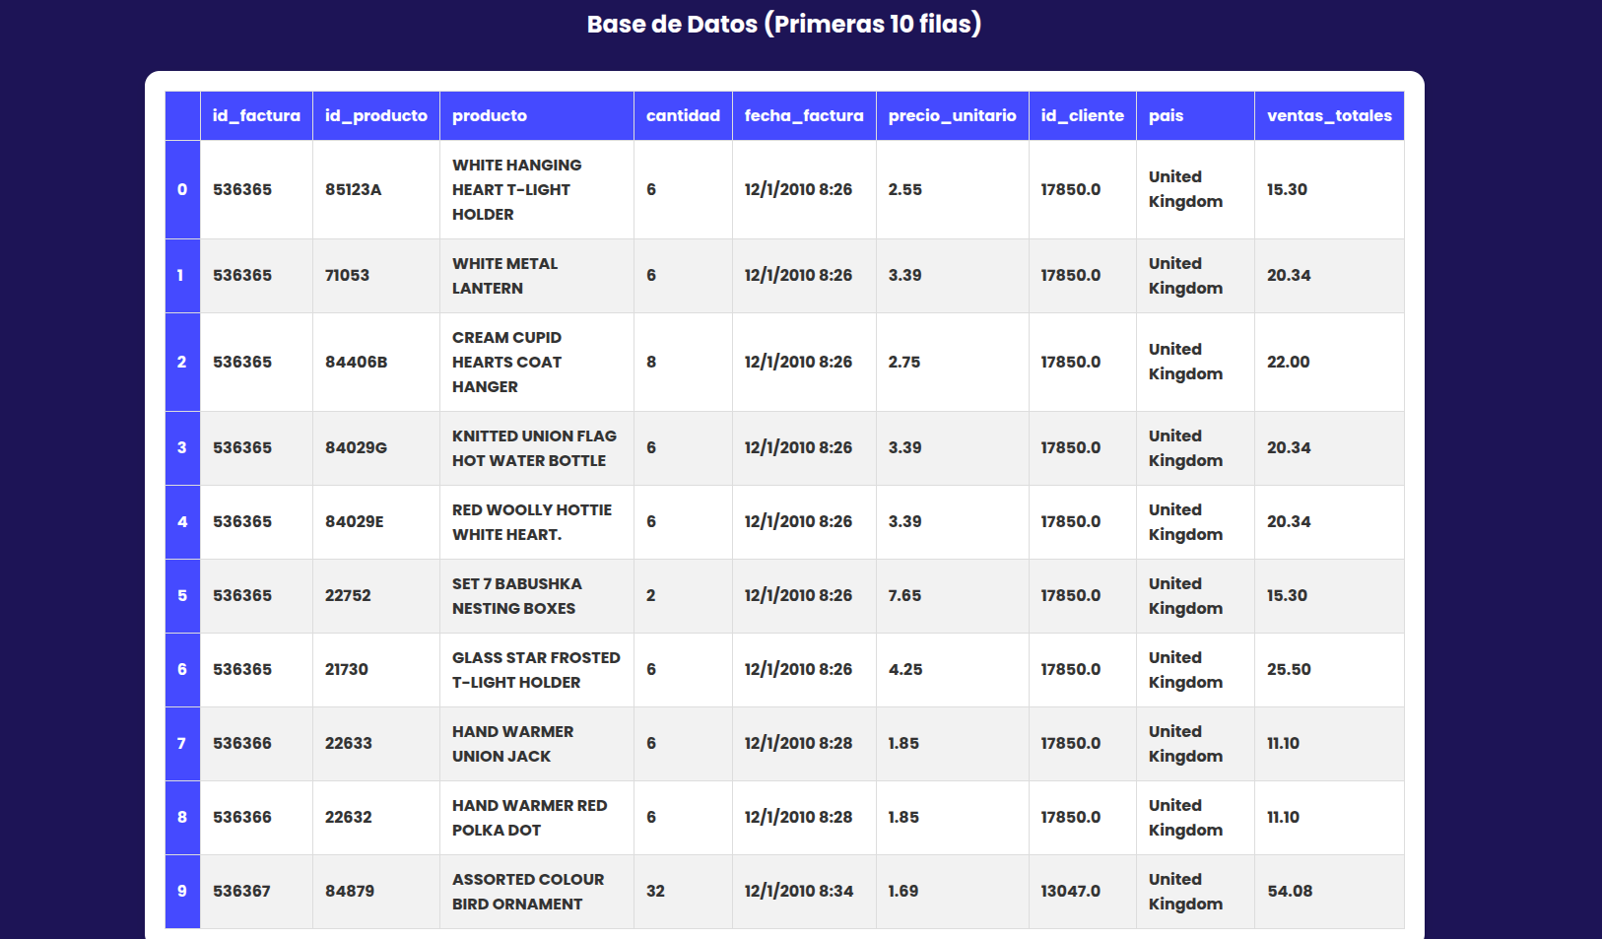
Task: Click HAND WARMER UNION JACK cell
Action: [x=537, y=744]
